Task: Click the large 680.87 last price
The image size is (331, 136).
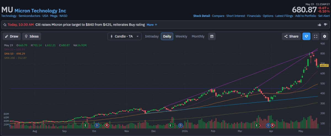Action: click(x=304, y=10)
